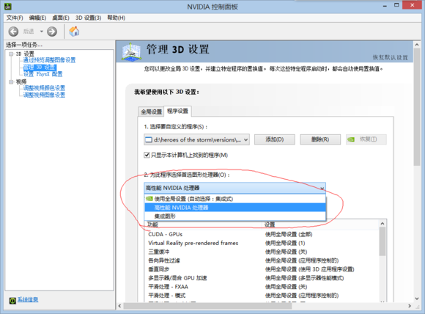The image size is (425, 314).
Task: Click the home icon in toolbar
Action: pos(74,32)
